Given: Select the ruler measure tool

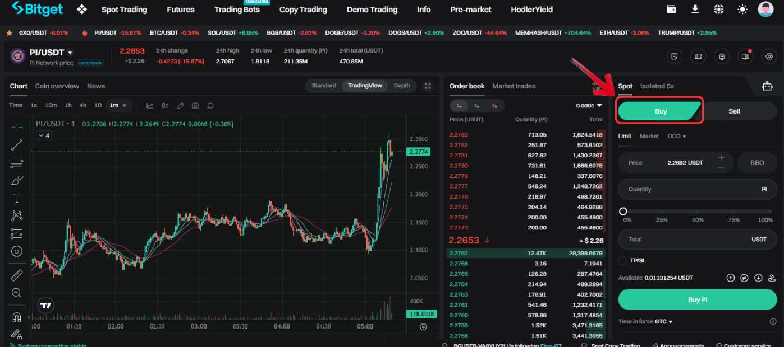Looking at the screenshot, I should (x=16, y=275).
